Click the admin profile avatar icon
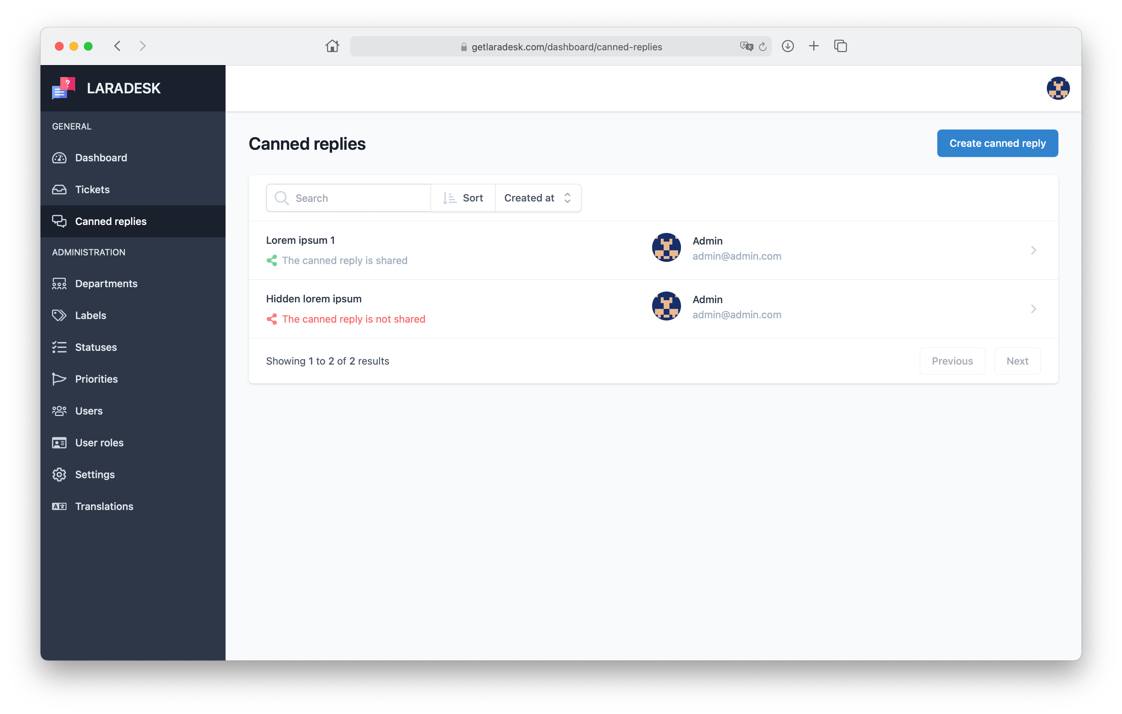 pyautogui.click(x=1057, y=88)
